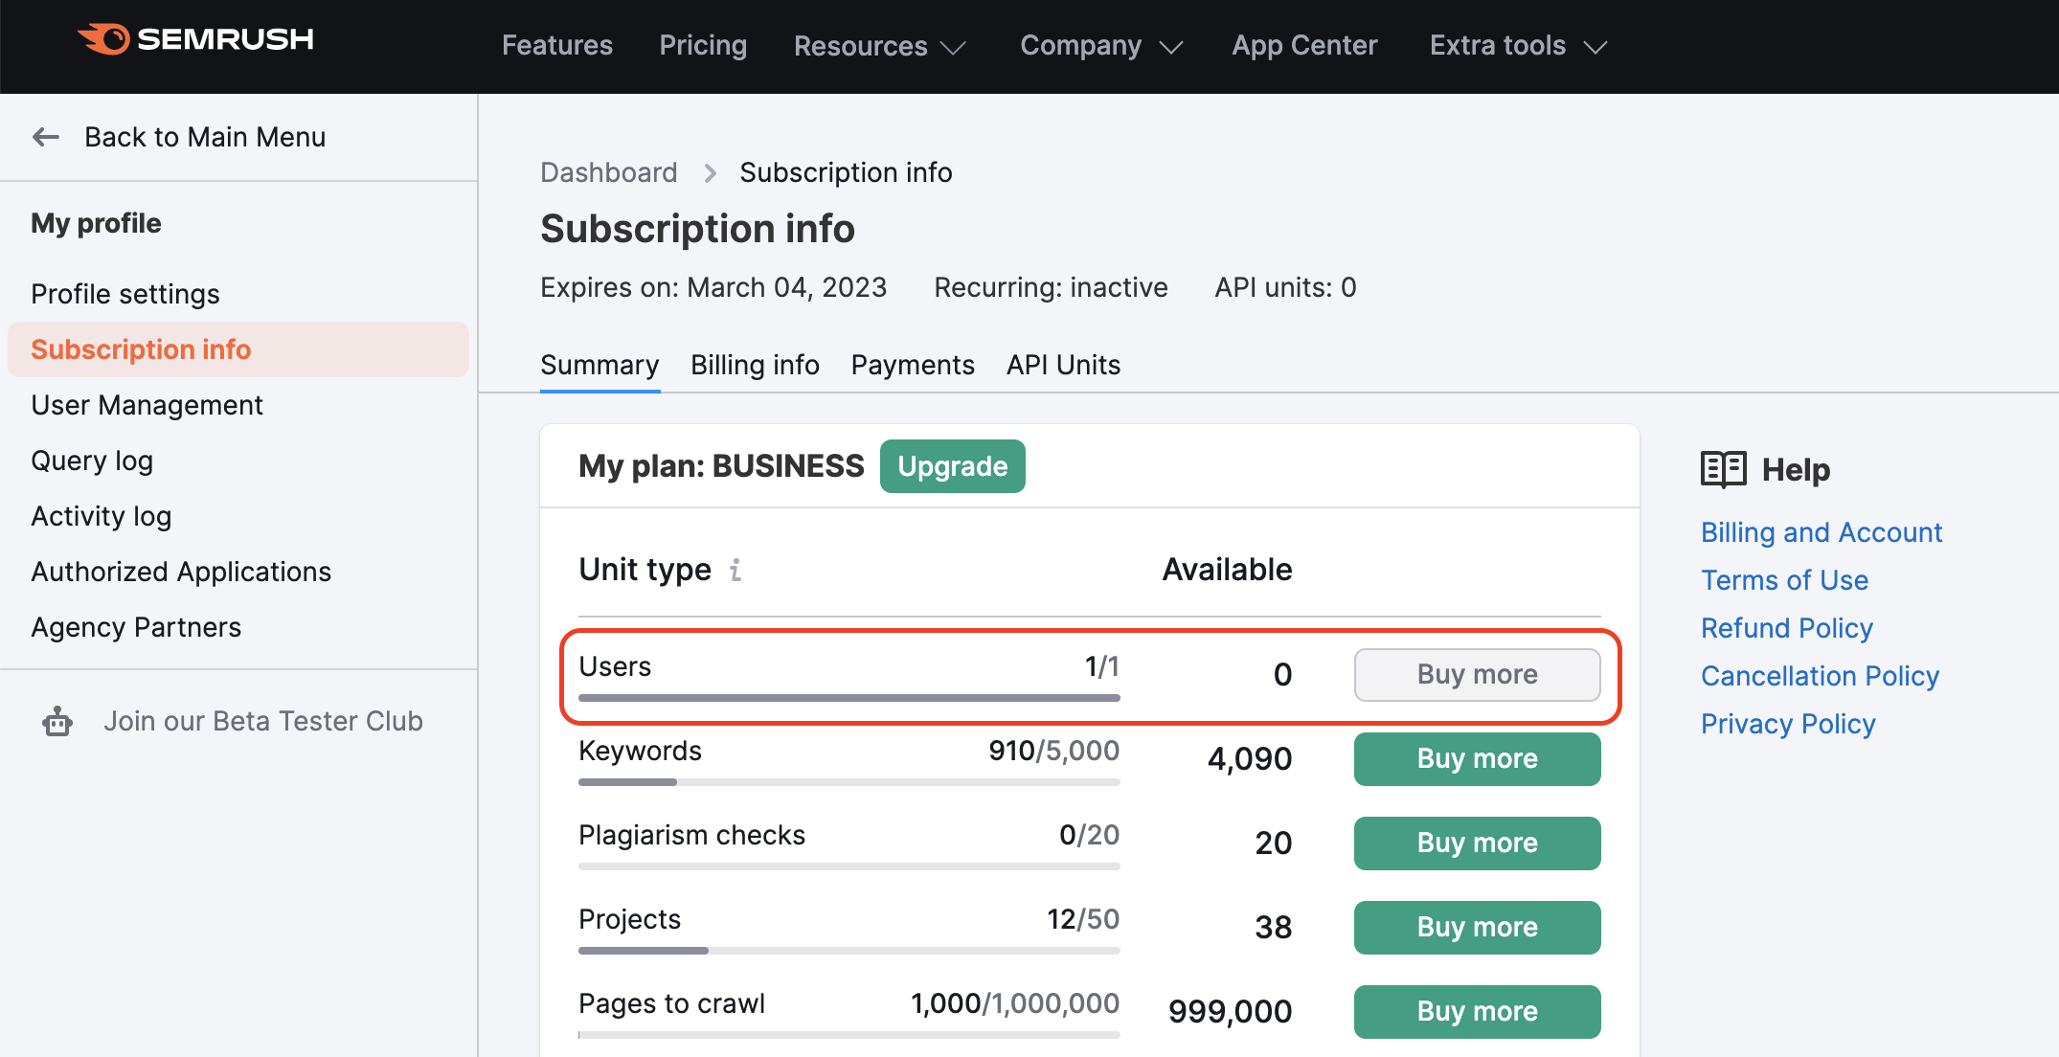This screenshot has height=1057, width=2059.
Task: Click the Projects '12/50' value
Action: [1083, 919]
